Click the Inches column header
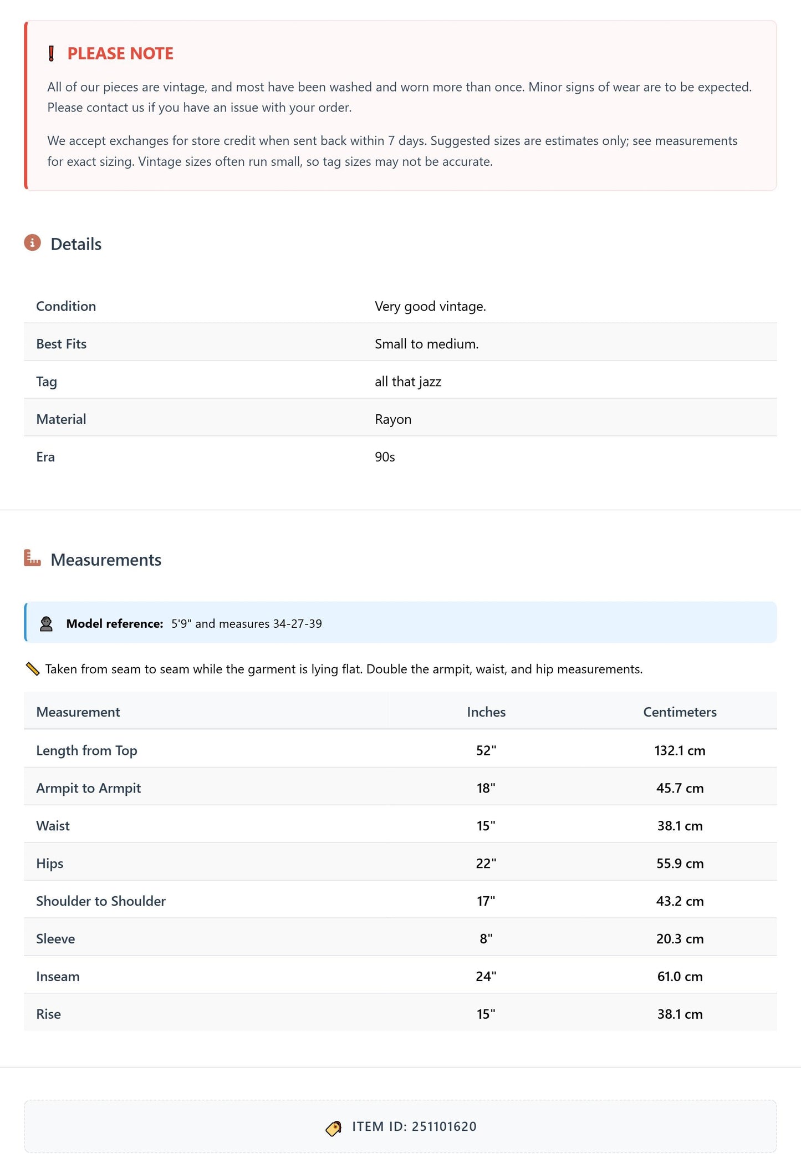Viewport: 801px width, 1173px height. point(486,712)
